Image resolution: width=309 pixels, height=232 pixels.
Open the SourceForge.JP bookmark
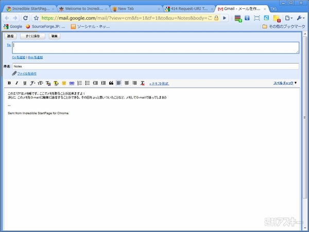coord(45,26)
